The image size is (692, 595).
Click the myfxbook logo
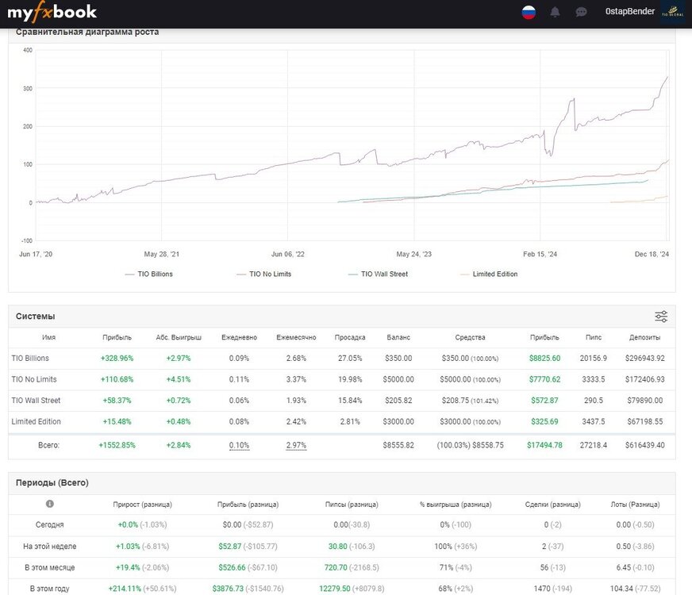tap(52, 12)
